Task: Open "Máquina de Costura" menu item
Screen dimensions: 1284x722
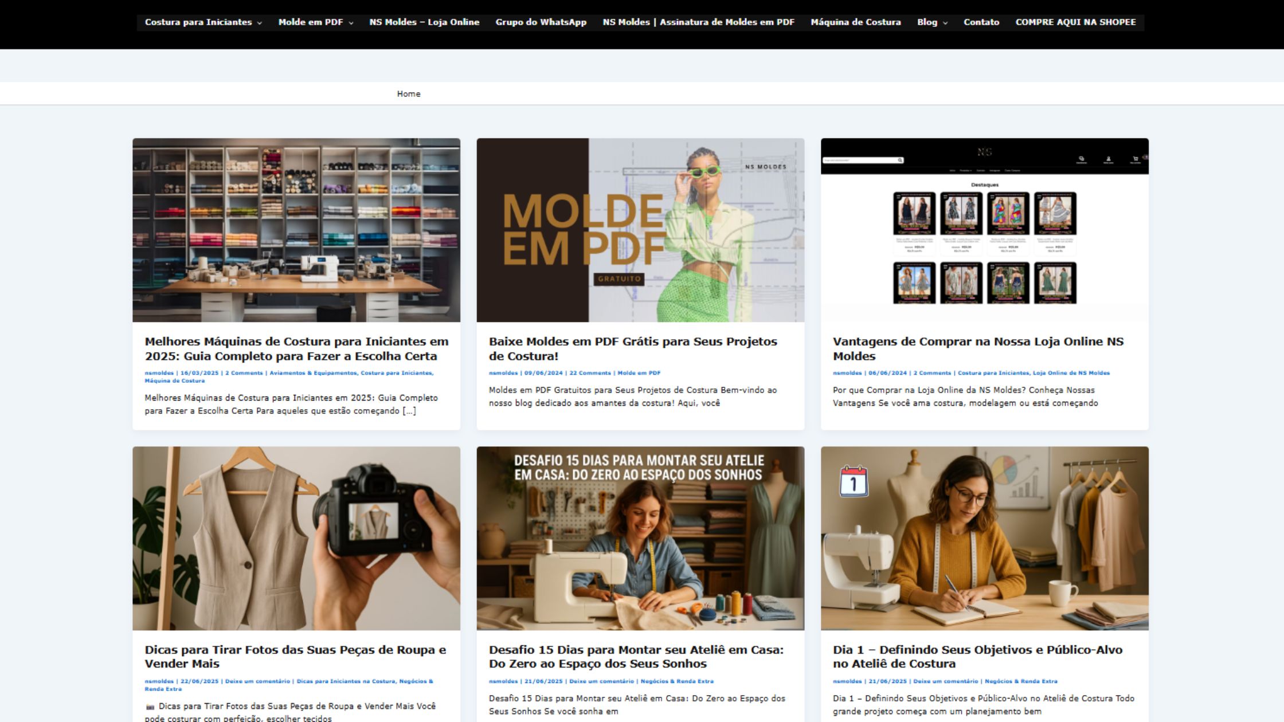Action: [x=856, y=22]
